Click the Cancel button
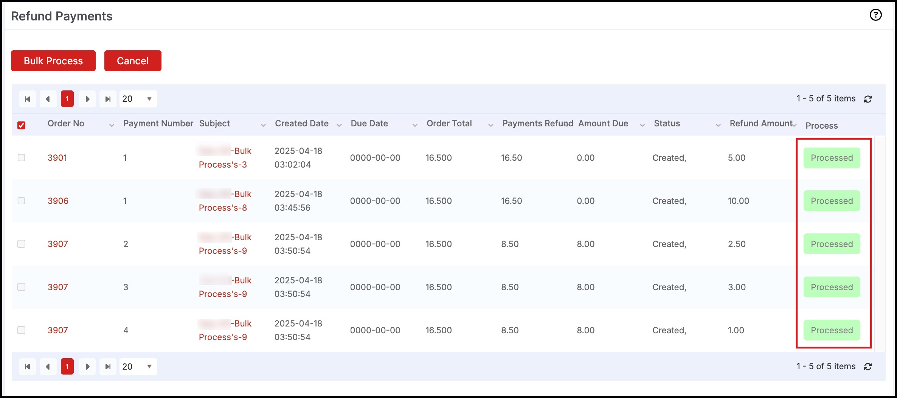The height and width of the screenshot is (398, 897). 133,61
